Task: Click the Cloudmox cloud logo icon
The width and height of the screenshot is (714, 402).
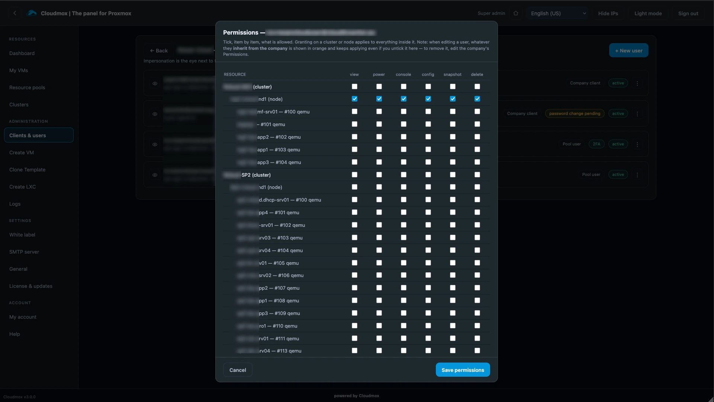Action: click(x=32, y=13)
